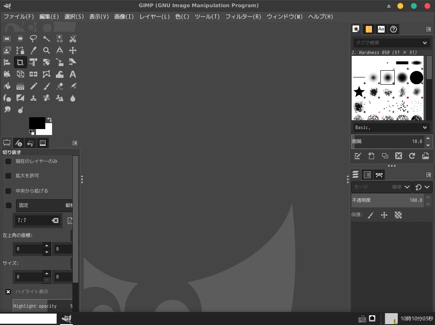
Task: Swap foreground and background colors
Action: click(50, 120)
